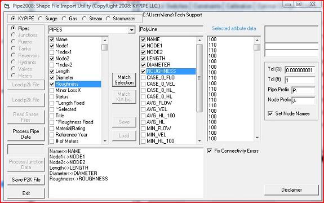Image resolution: width=324 pixels, height=203 pixels.
Task: Click scroll-up arrow of left attribute list
Action: (105, 40)
